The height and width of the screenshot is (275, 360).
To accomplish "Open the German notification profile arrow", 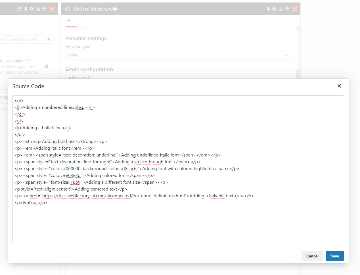I will pos(47,67).
